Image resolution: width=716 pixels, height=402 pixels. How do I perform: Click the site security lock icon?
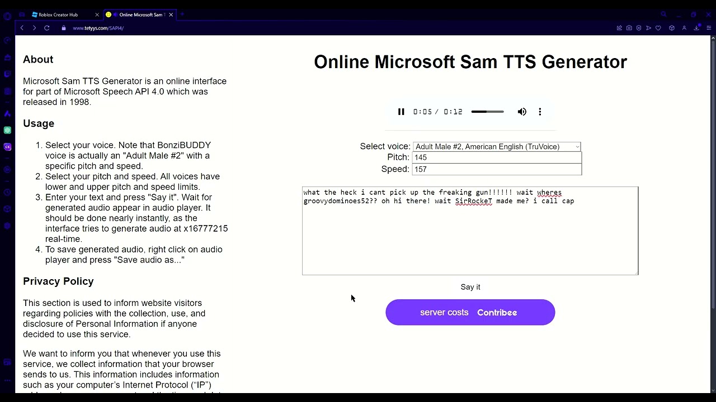click(x=64, y=28)
